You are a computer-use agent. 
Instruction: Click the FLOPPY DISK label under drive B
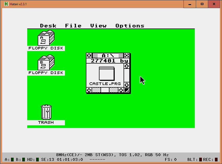tap(46, 73)
